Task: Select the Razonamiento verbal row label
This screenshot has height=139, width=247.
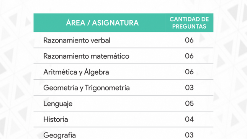Action: (x=77, y=40)
